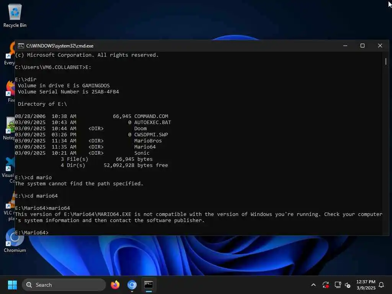Open the network tray icon

point(338,285)
